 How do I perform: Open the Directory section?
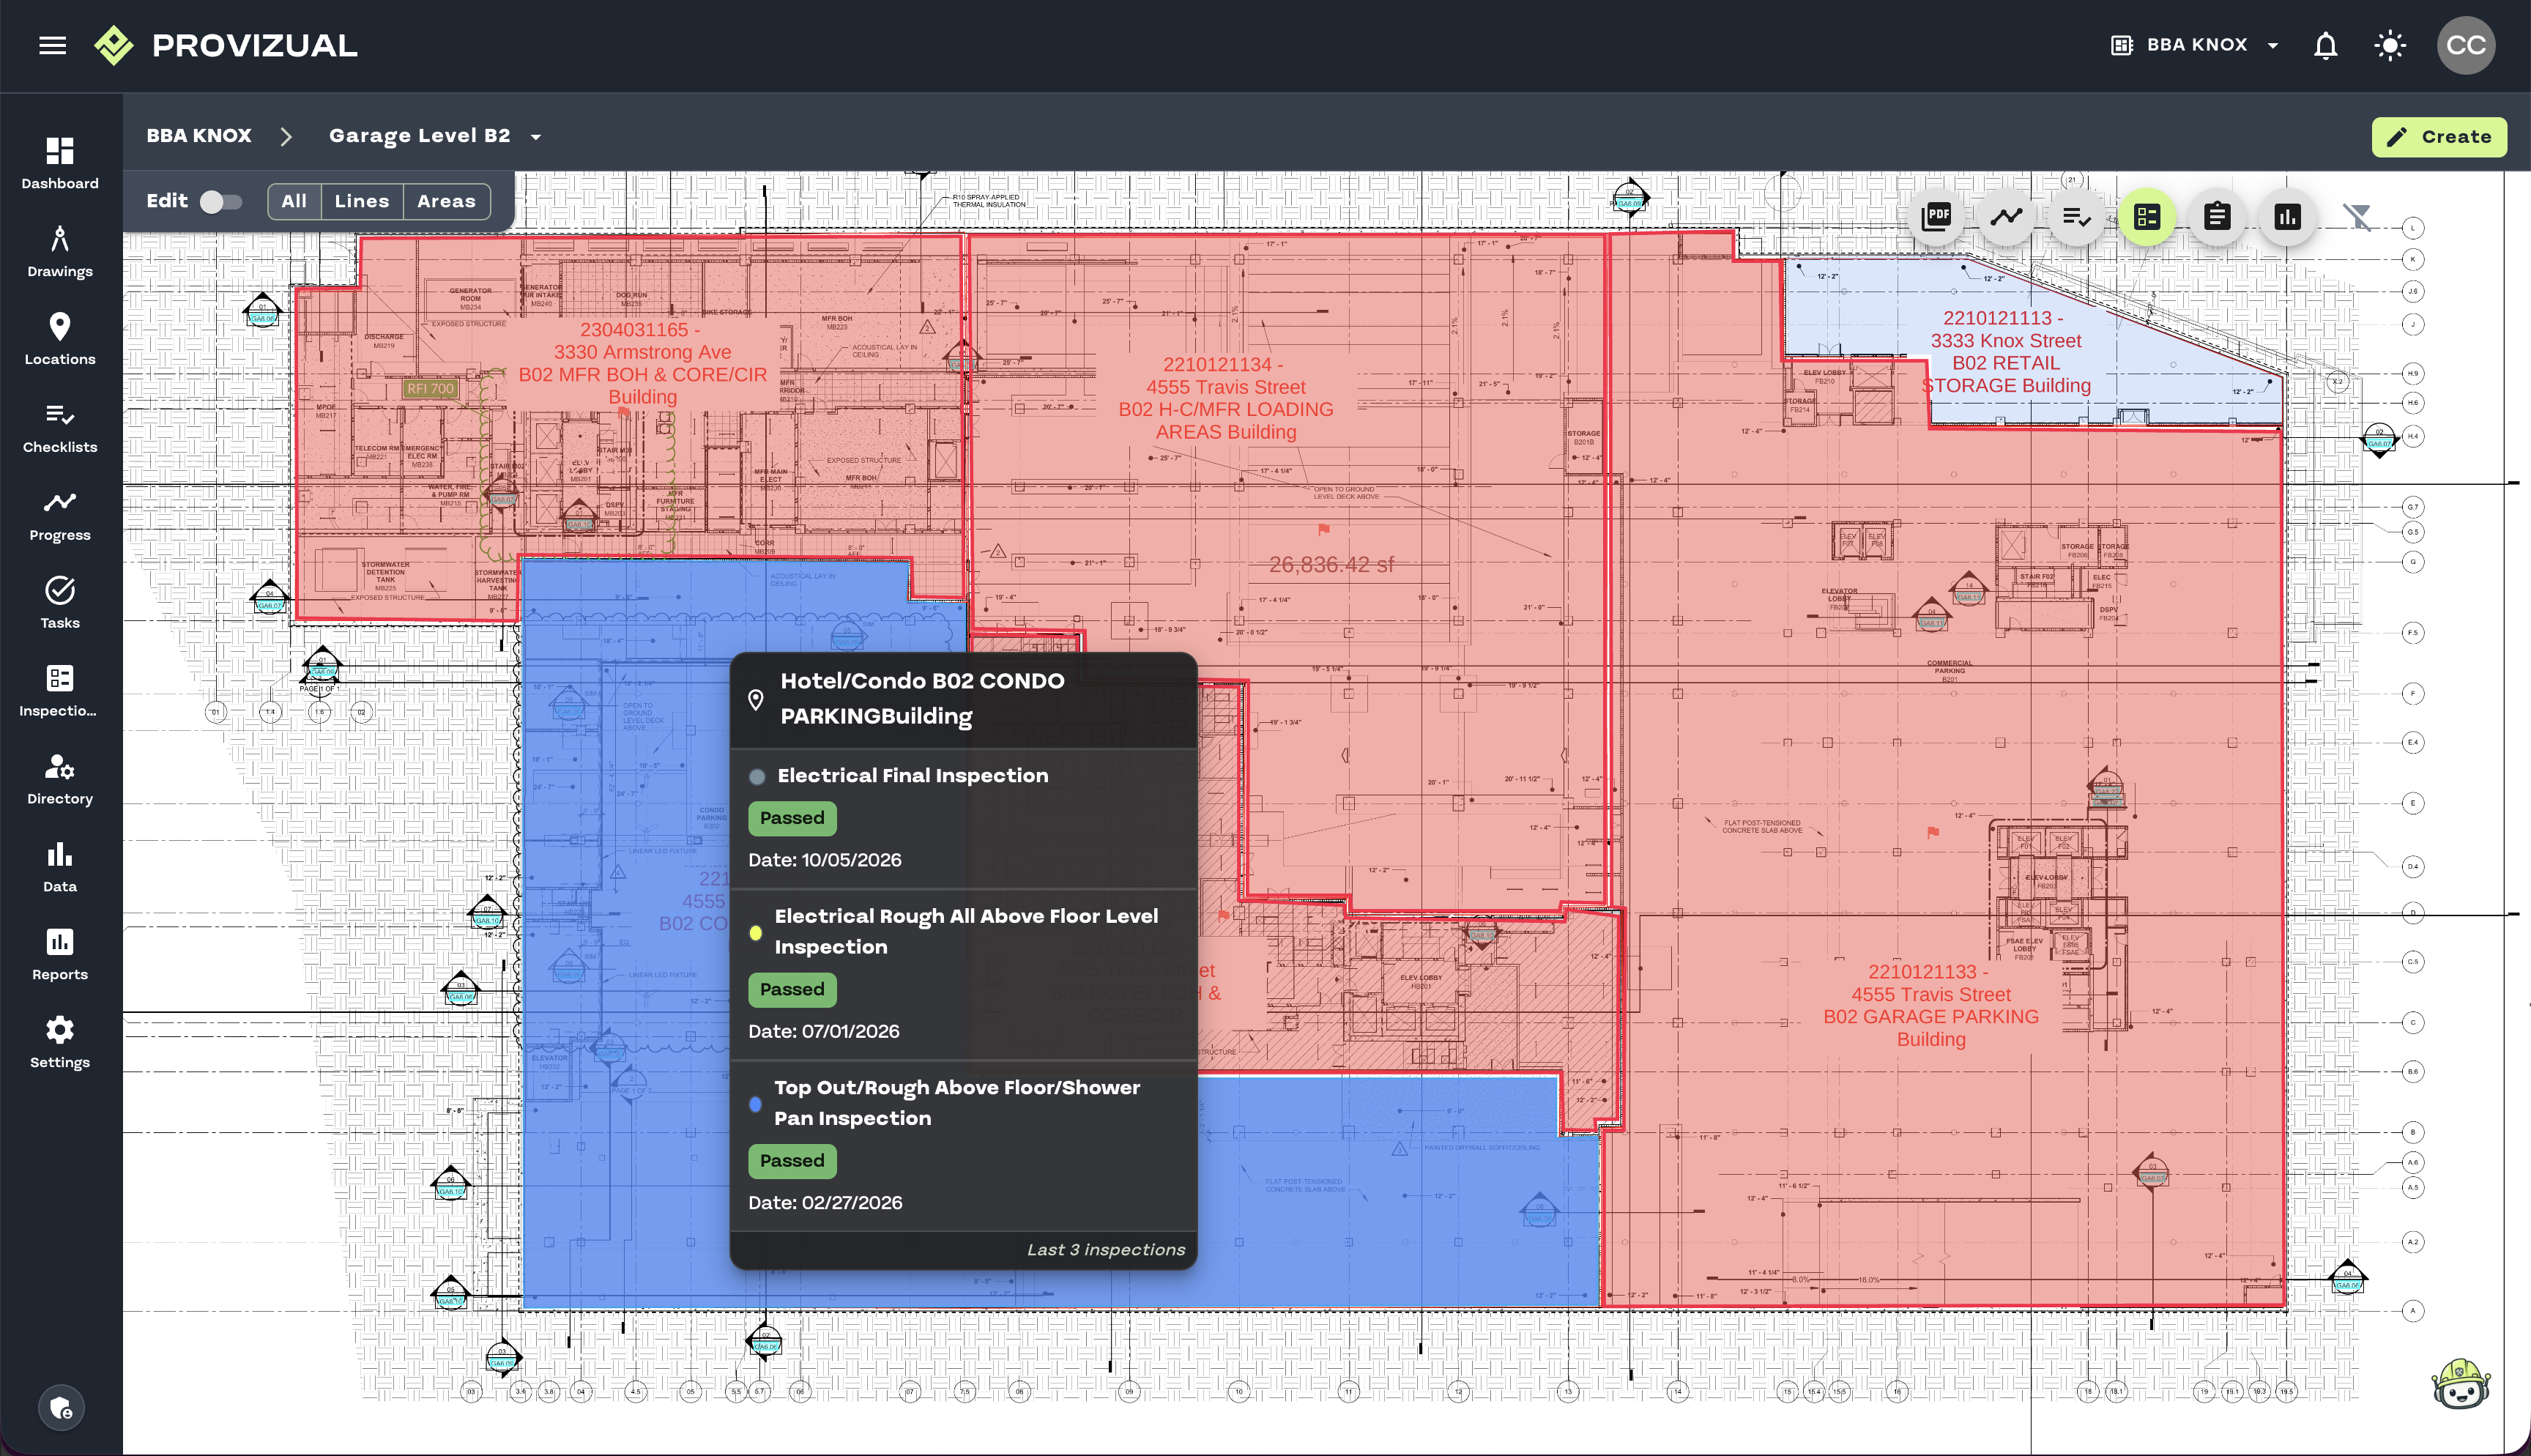pyautogui.click(x=60, y=779)
